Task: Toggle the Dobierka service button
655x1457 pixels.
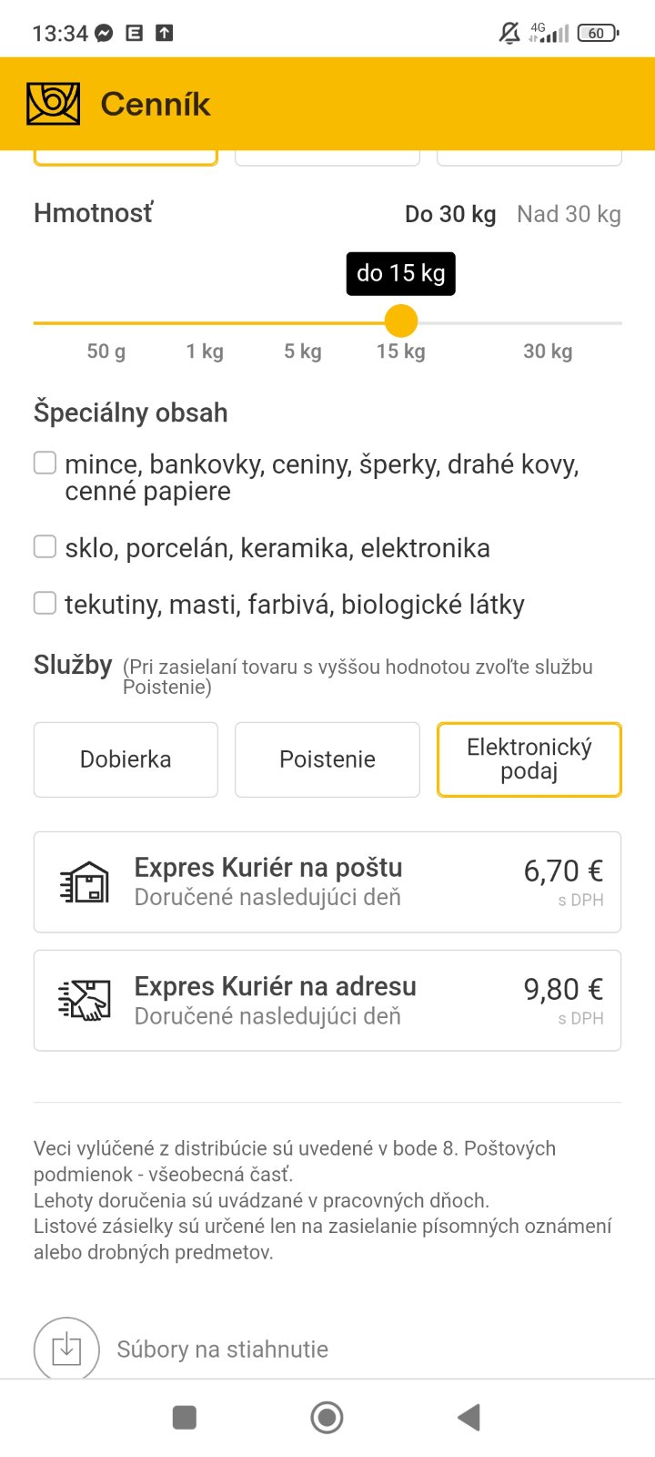Action: [126, 759]
